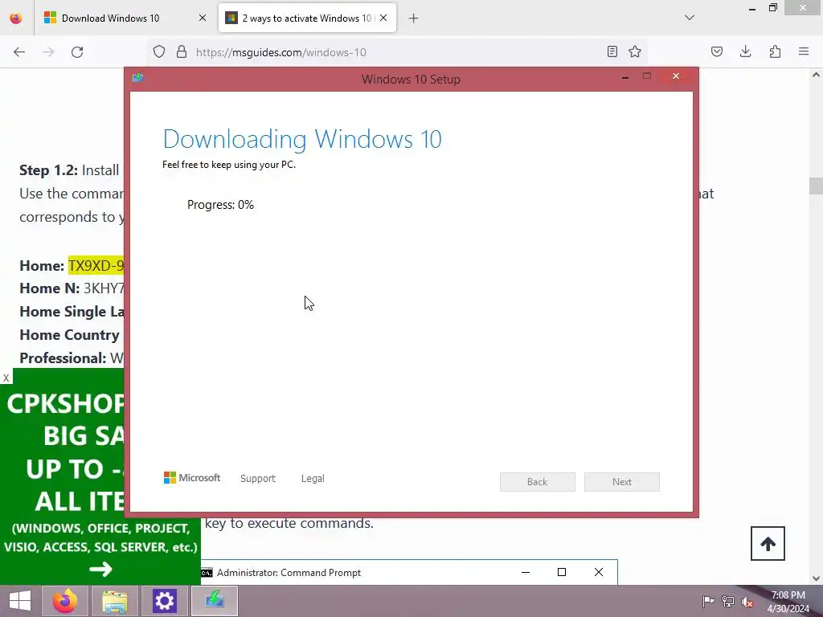Open the clock showing 7:08 PM

click(x=788, y=601)
